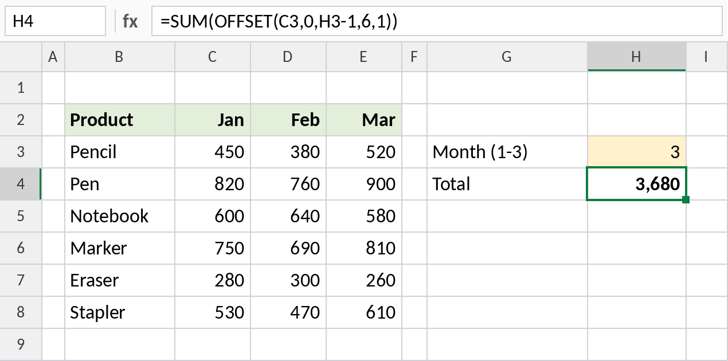Select the Marker cell

[x=120, y=248]
